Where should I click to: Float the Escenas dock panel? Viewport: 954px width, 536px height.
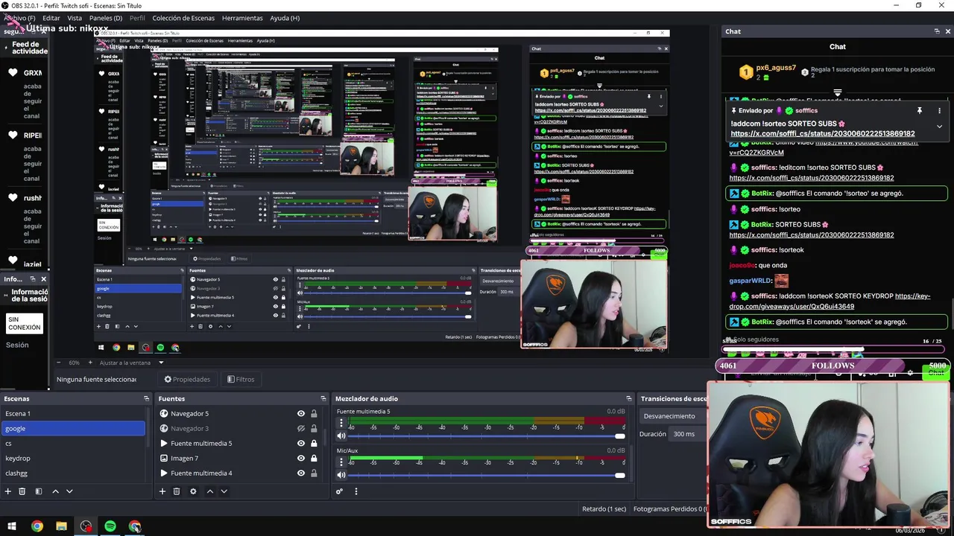pyautogui.click(x=146, y=398)
